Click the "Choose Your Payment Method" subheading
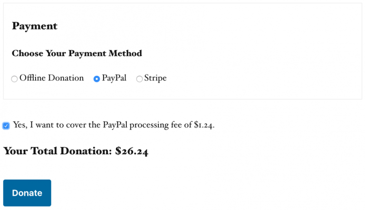The height and width of the screenshot is (210, 365). [77, 53]
